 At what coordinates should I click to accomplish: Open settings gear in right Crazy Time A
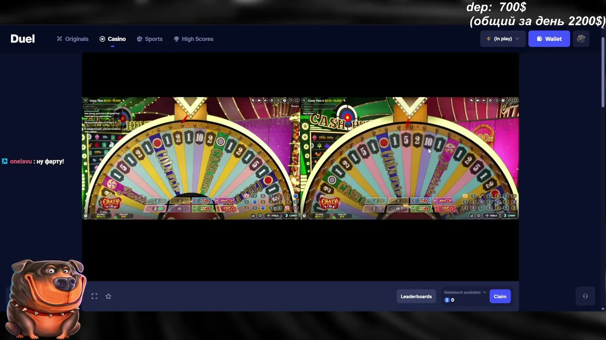pos(490,100)
